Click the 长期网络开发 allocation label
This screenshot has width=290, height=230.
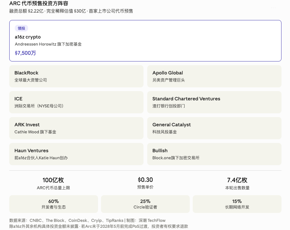(x=237, y=207)
